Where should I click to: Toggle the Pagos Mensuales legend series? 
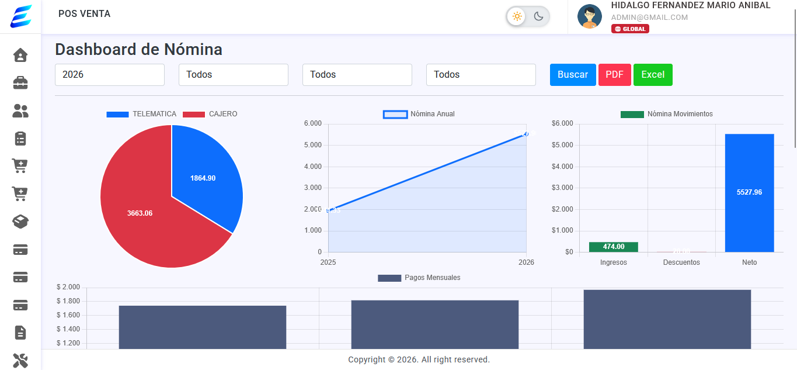coord(419,278)
